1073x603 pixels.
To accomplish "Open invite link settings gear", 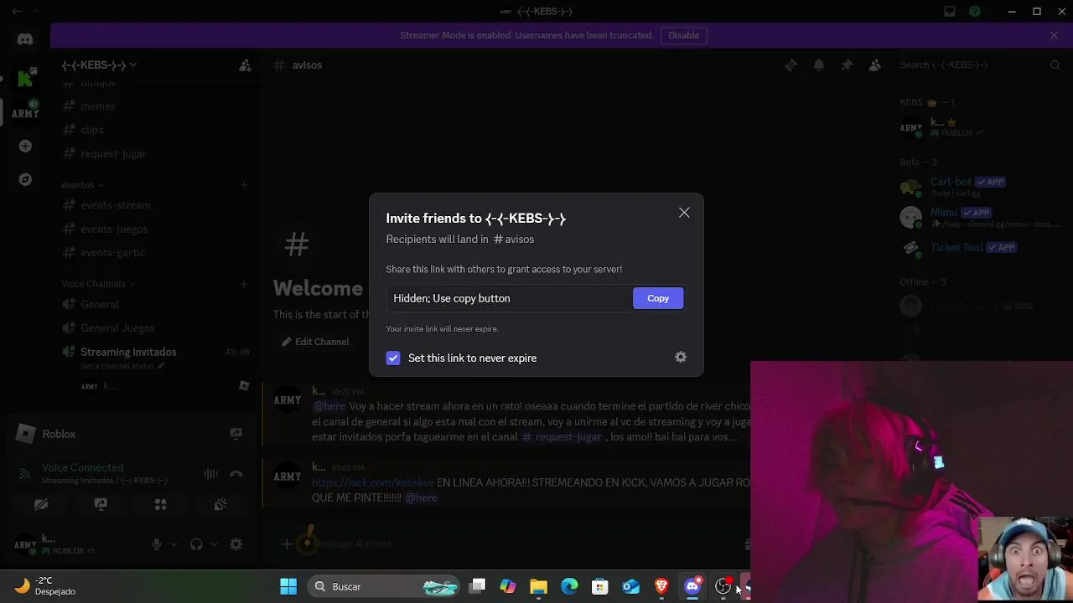I will click(x=681, y=357).
